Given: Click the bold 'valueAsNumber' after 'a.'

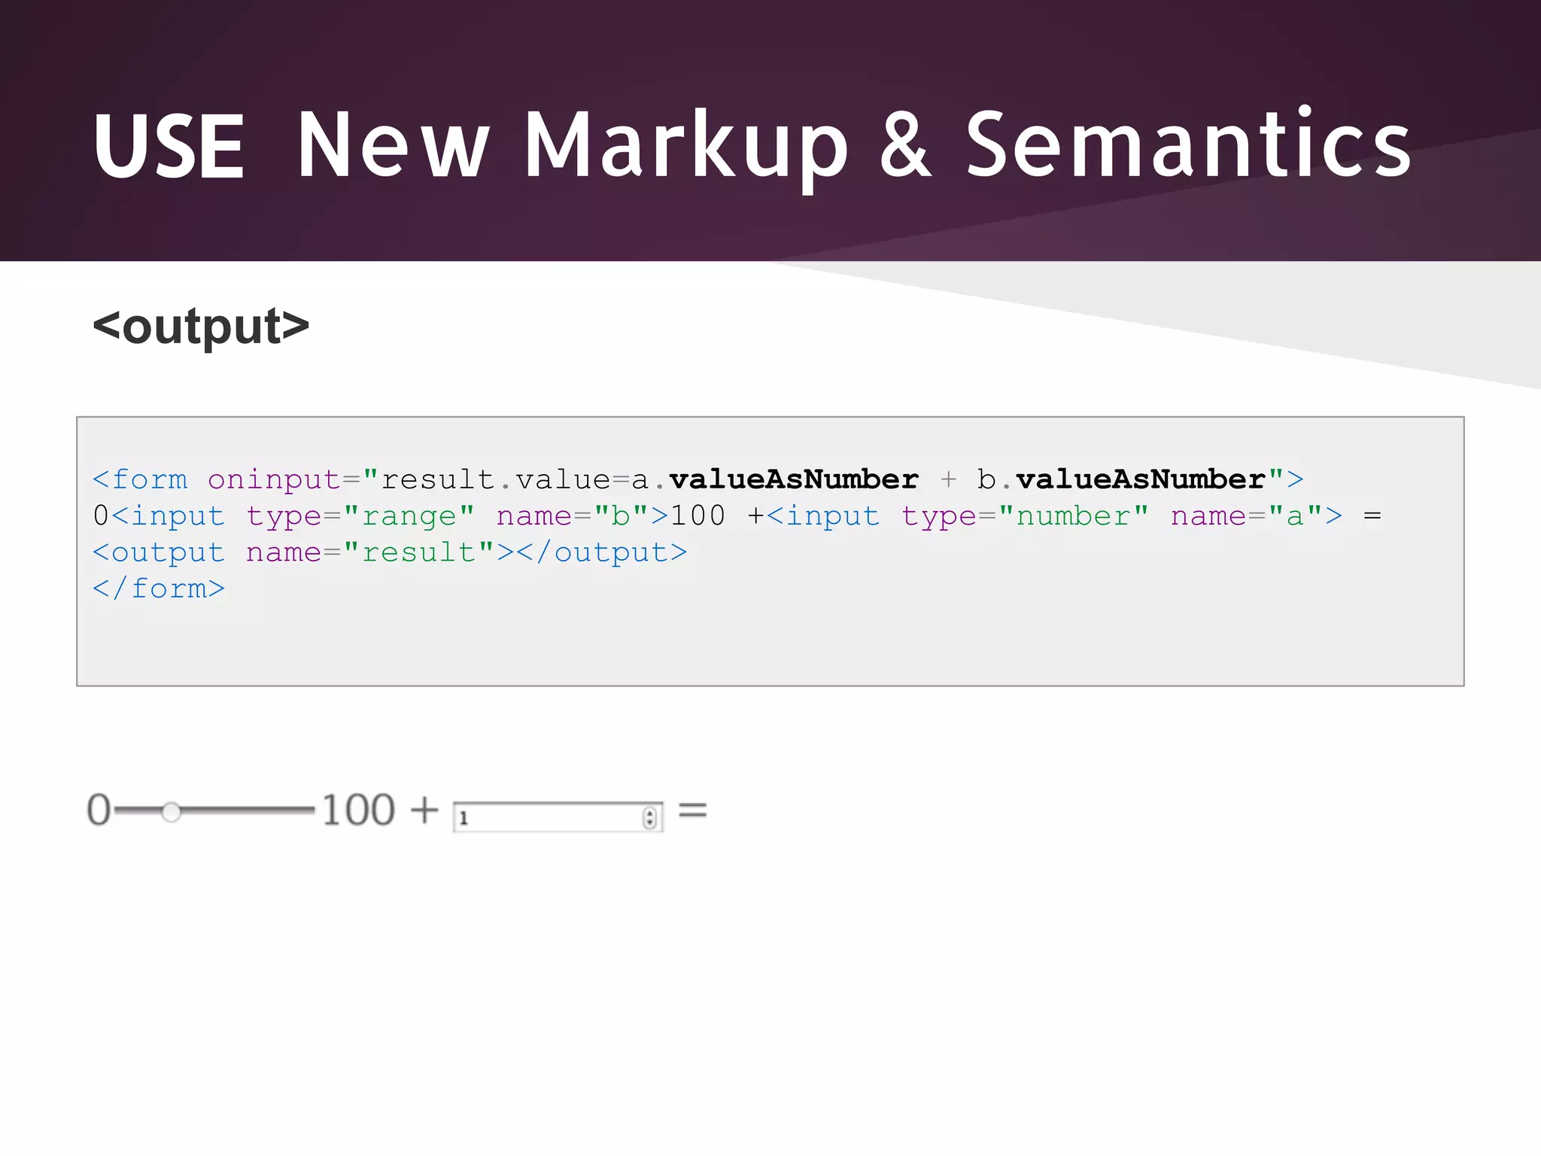Looking at the screenshot, I should point(794,479).
